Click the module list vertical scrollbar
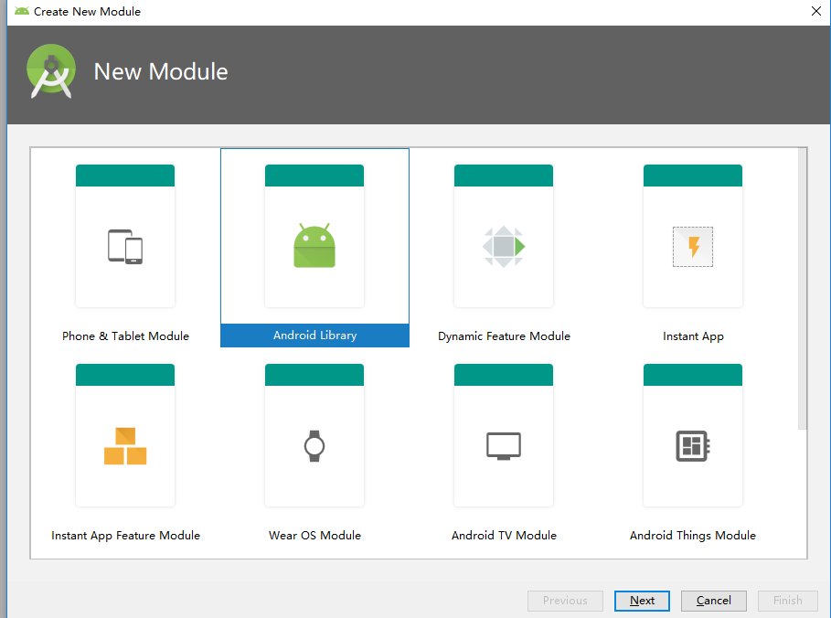 pos(803,289)
